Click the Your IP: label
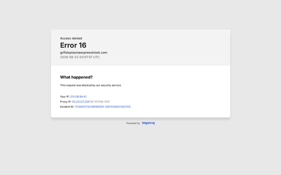This screenshot has height=175, width=281. pos(65,97)
